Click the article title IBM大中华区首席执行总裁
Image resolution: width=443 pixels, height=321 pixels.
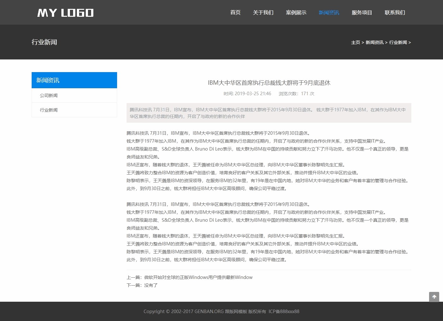point(269,83)
